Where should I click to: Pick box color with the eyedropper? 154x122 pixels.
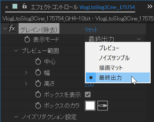(x=102, y=106)
